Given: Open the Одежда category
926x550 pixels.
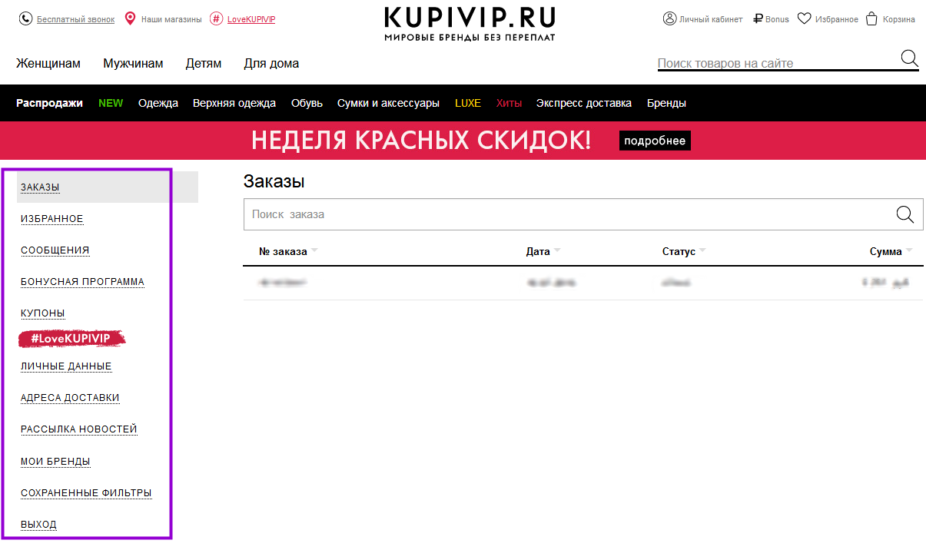Looking at the screenshot, I should pos(158,103).
